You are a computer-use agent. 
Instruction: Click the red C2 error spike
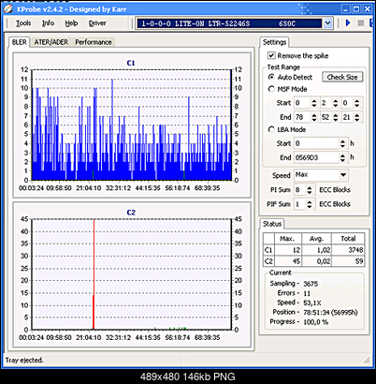coord(94,274)
